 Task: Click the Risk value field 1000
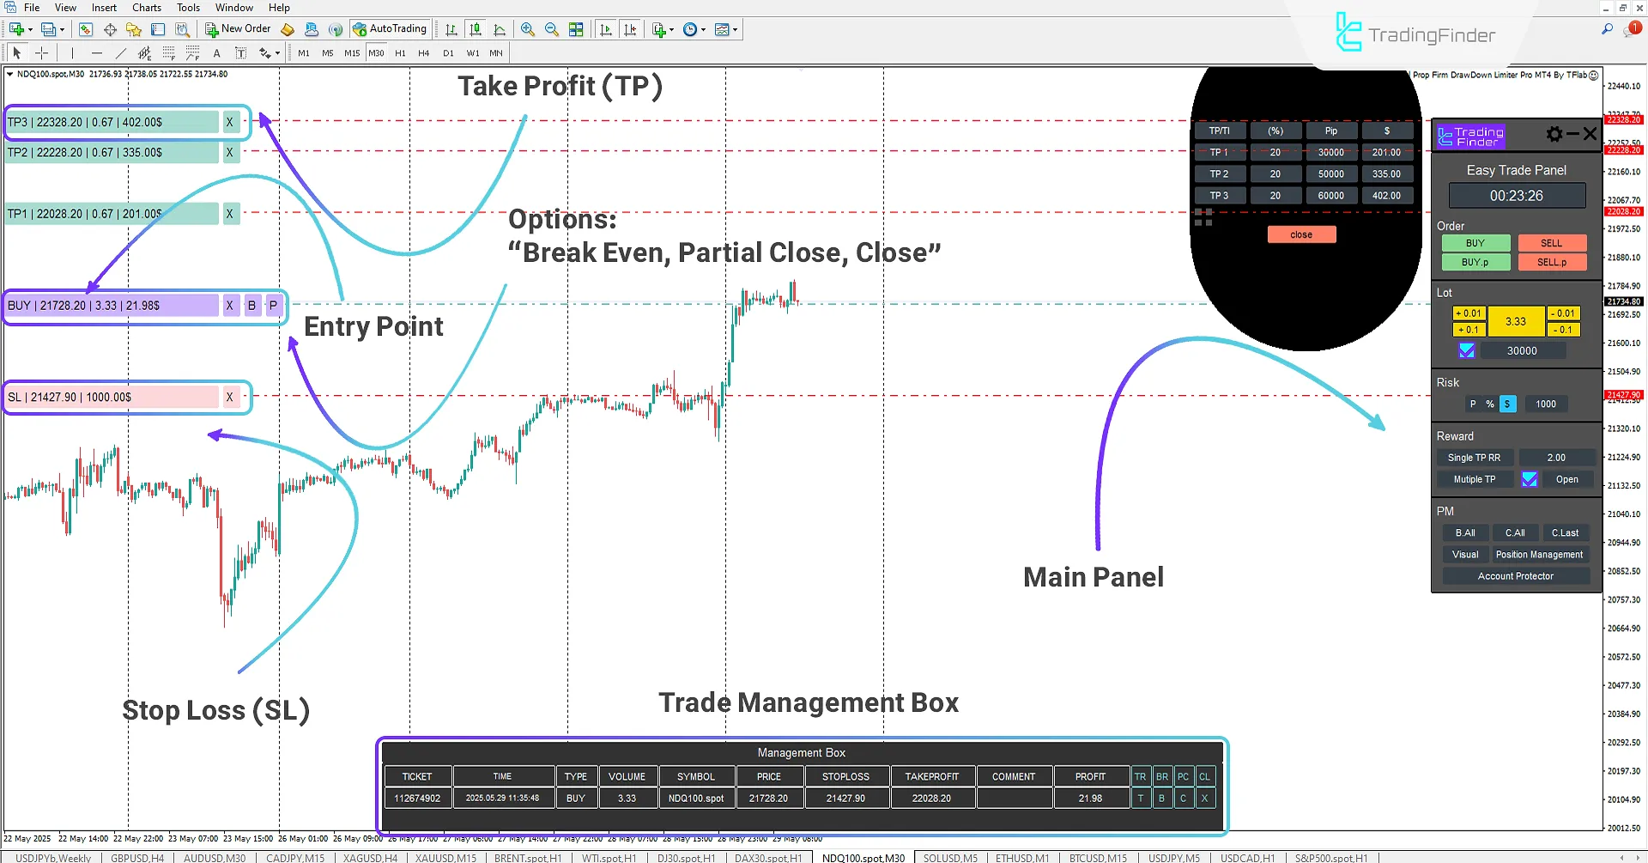(1546, 404)
